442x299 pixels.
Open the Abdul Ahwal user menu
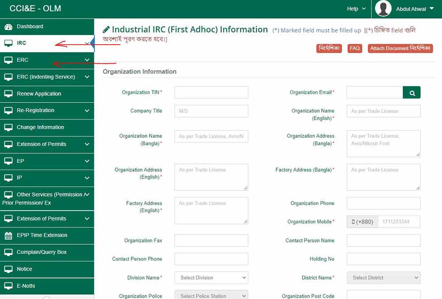(x=404, y=8)
